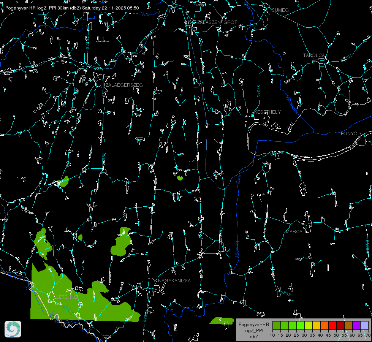Click the 07343 road number label

click(259, 91)
